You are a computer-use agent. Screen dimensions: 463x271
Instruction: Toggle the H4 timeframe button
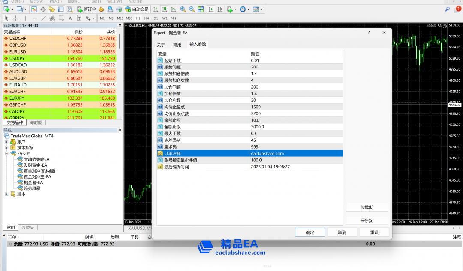click(147, 18)
